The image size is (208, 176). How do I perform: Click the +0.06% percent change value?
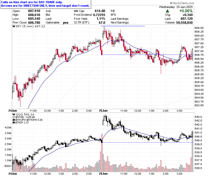(186, 11)
